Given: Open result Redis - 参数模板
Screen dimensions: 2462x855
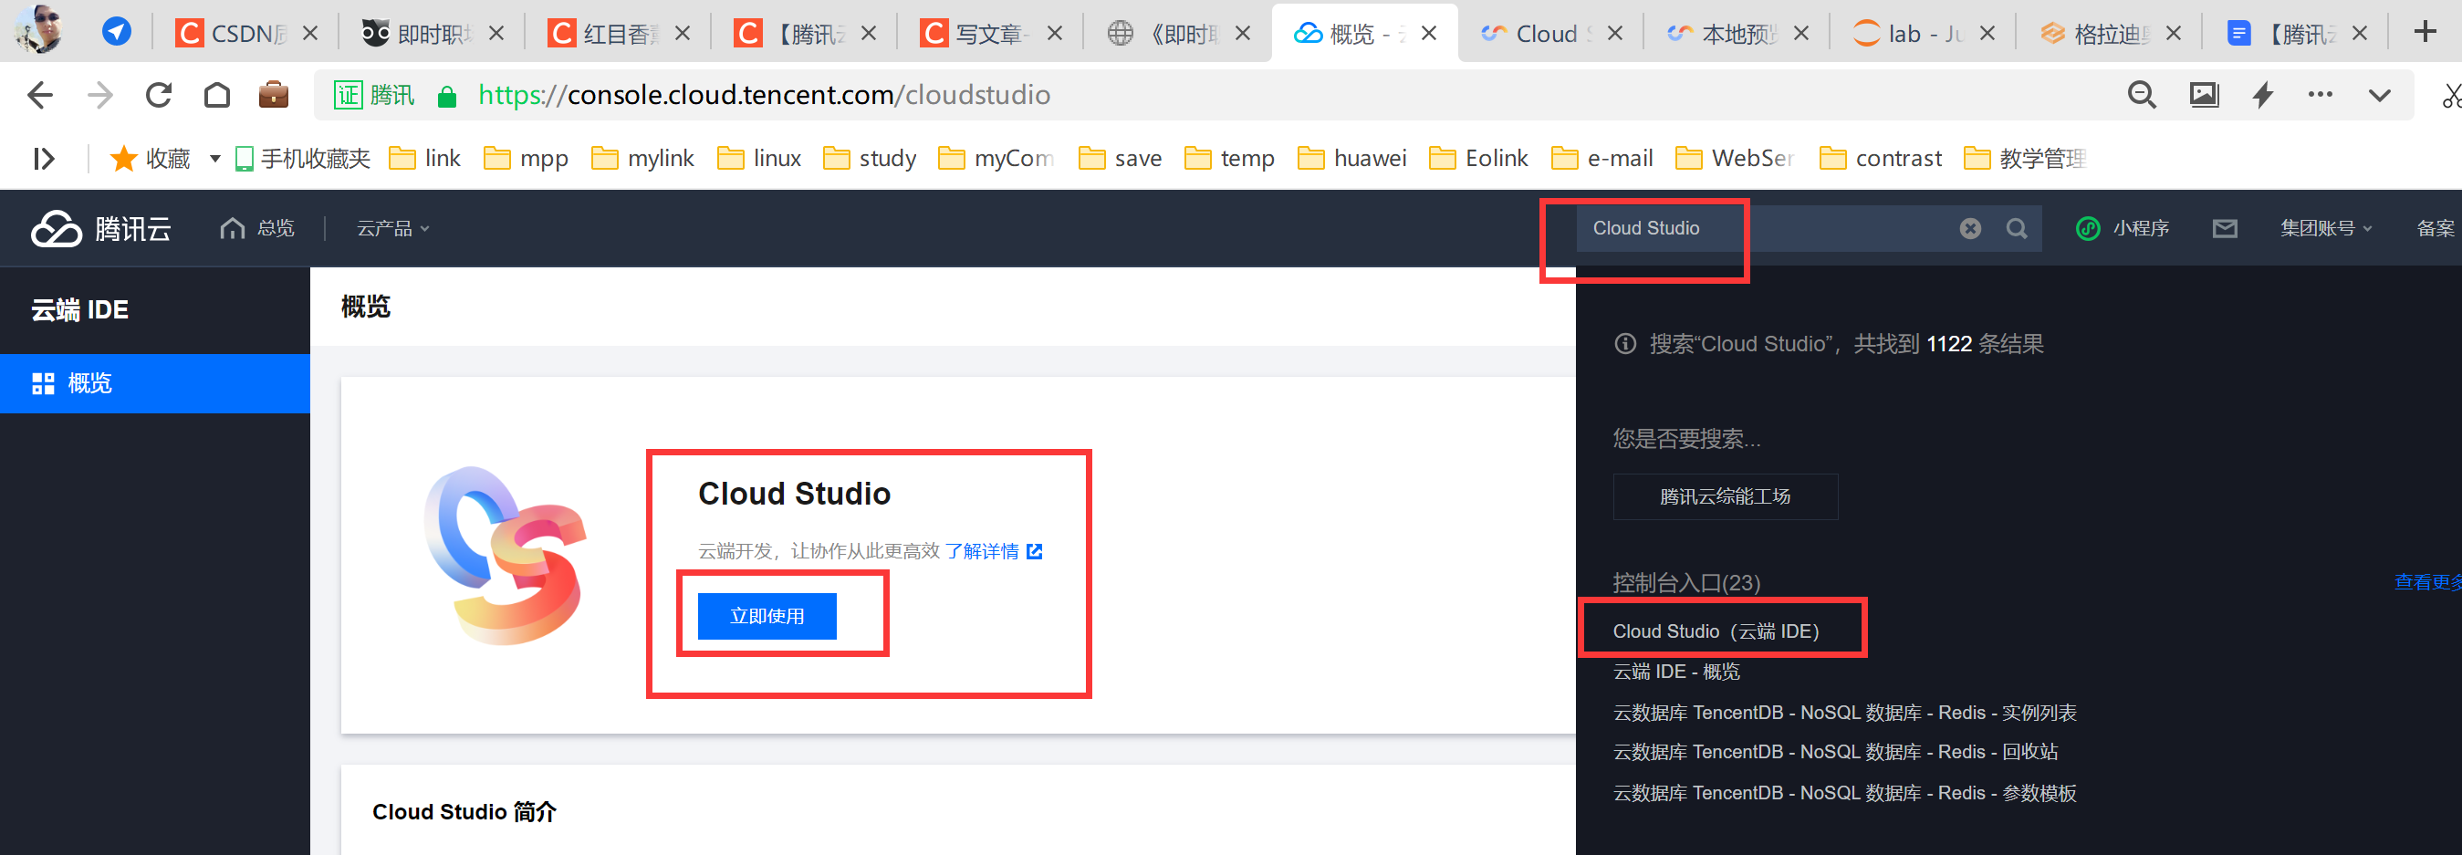Looking at the screenshot, I should coord(1844,793).
